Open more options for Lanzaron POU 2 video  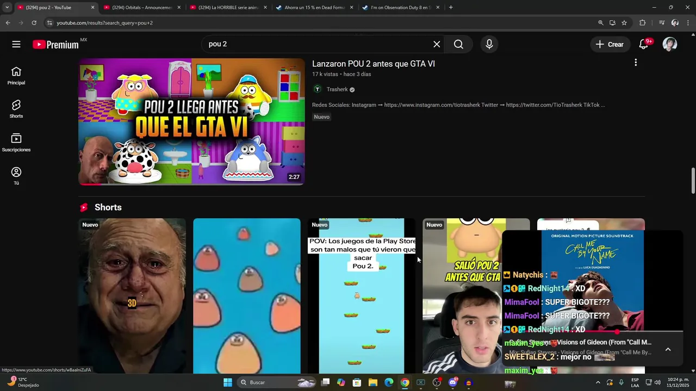[x=636, y=63]
